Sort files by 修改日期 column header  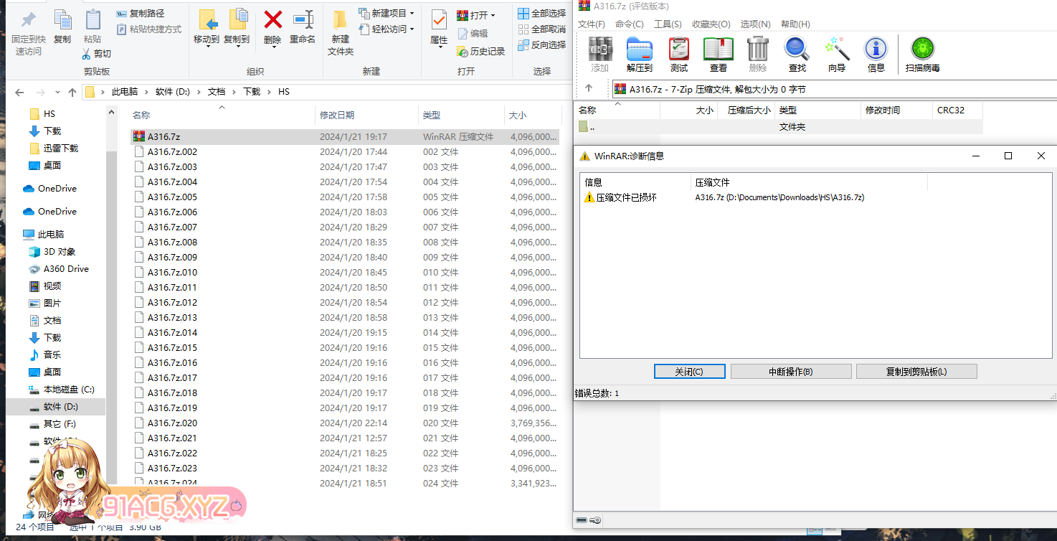coord(337,115)
